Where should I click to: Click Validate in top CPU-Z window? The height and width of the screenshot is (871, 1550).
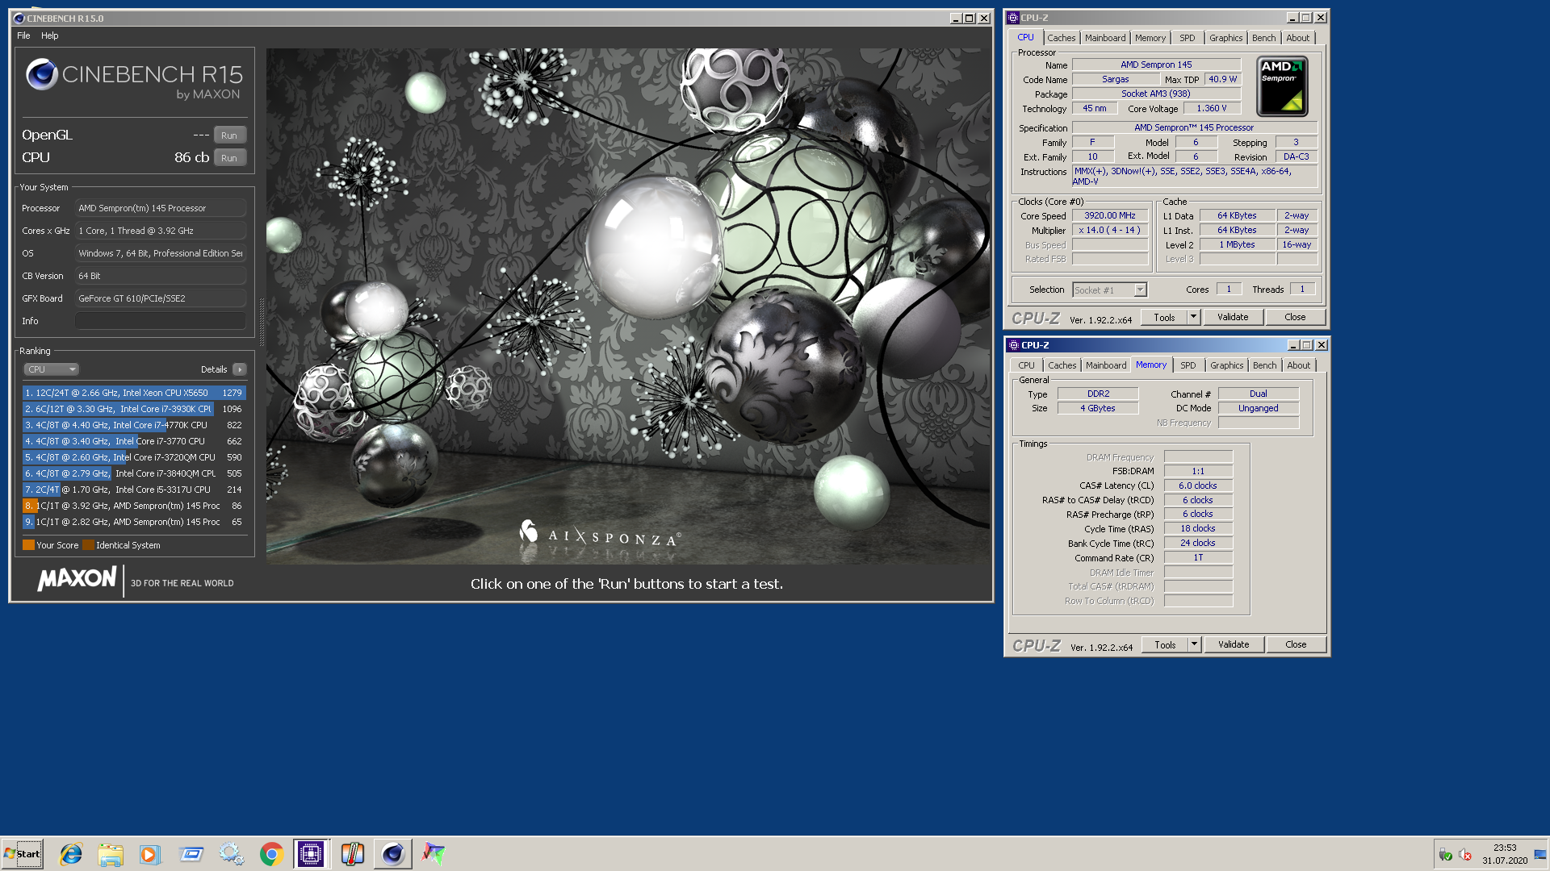[x=1233, y=317]
